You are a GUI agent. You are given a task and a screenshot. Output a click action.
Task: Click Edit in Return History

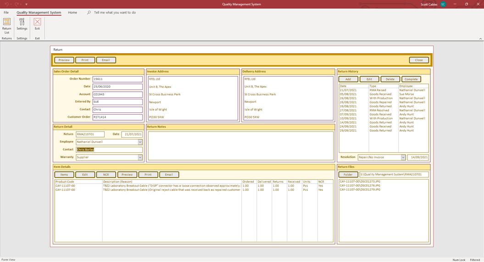[x=369, y=79]
